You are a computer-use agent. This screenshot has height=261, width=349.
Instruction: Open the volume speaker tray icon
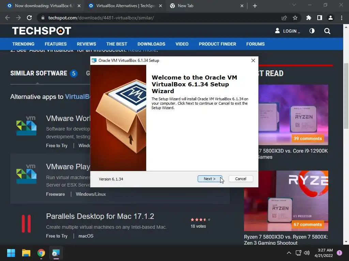[x=307, y=253]
